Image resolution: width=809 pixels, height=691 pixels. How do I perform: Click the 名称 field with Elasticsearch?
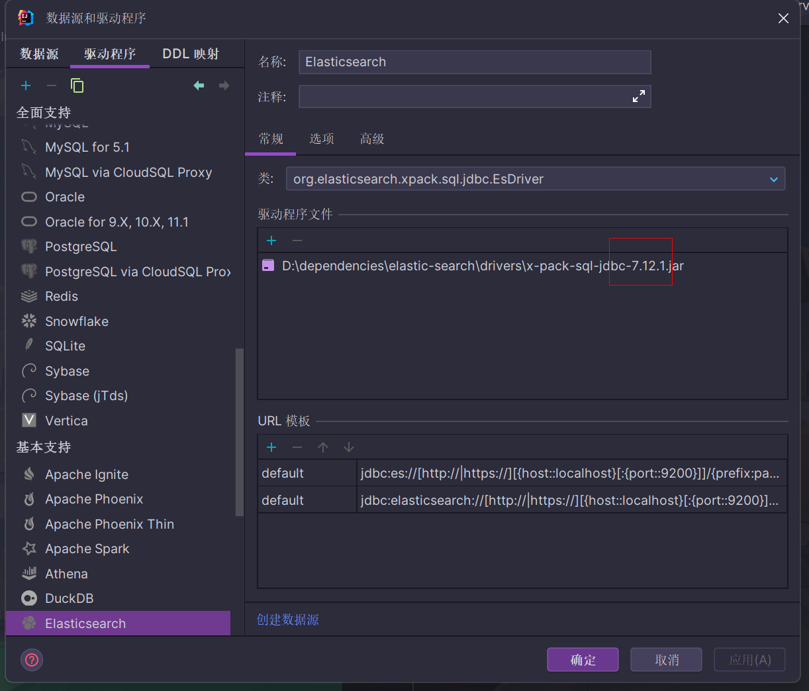475,62
